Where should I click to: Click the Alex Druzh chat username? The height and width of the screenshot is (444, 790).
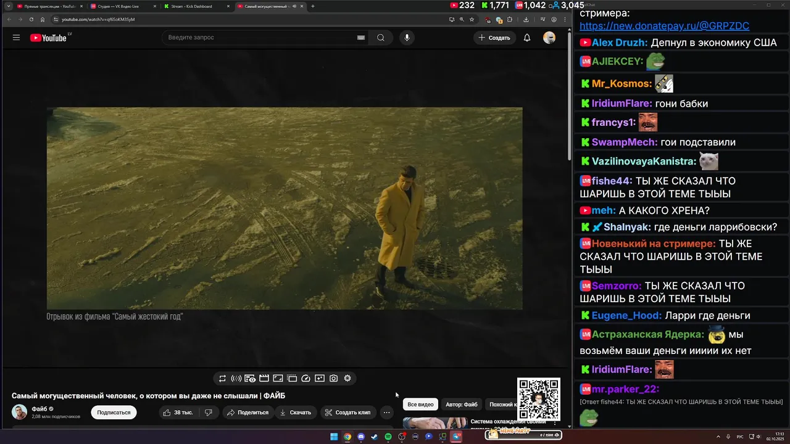click(x=620, y=43)
